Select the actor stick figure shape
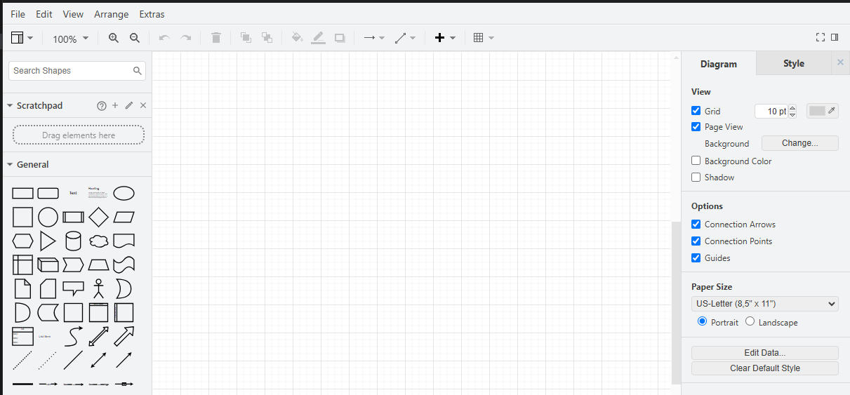850x395 pixels. [x=99, y=288]
